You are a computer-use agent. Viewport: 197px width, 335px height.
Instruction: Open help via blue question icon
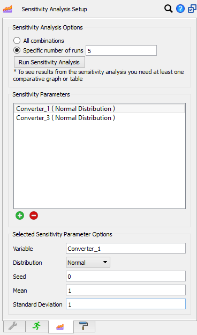tap(180, 9)
